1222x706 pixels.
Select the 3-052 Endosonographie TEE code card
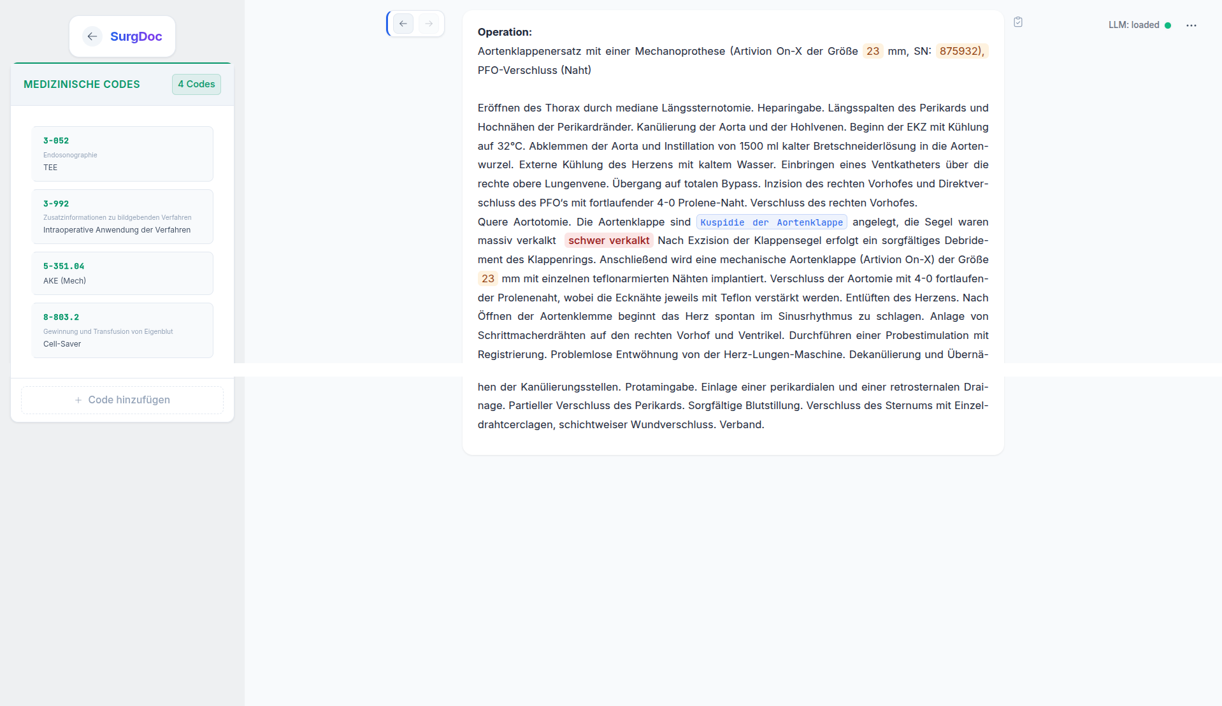tap(123, 154)
